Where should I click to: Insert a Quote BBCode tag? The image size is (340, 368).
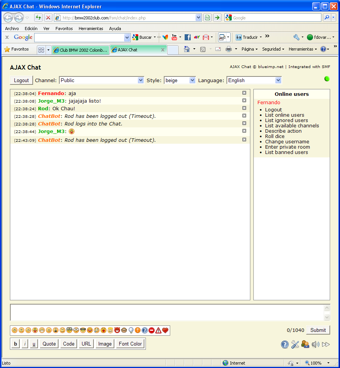[x=49, y=344]
